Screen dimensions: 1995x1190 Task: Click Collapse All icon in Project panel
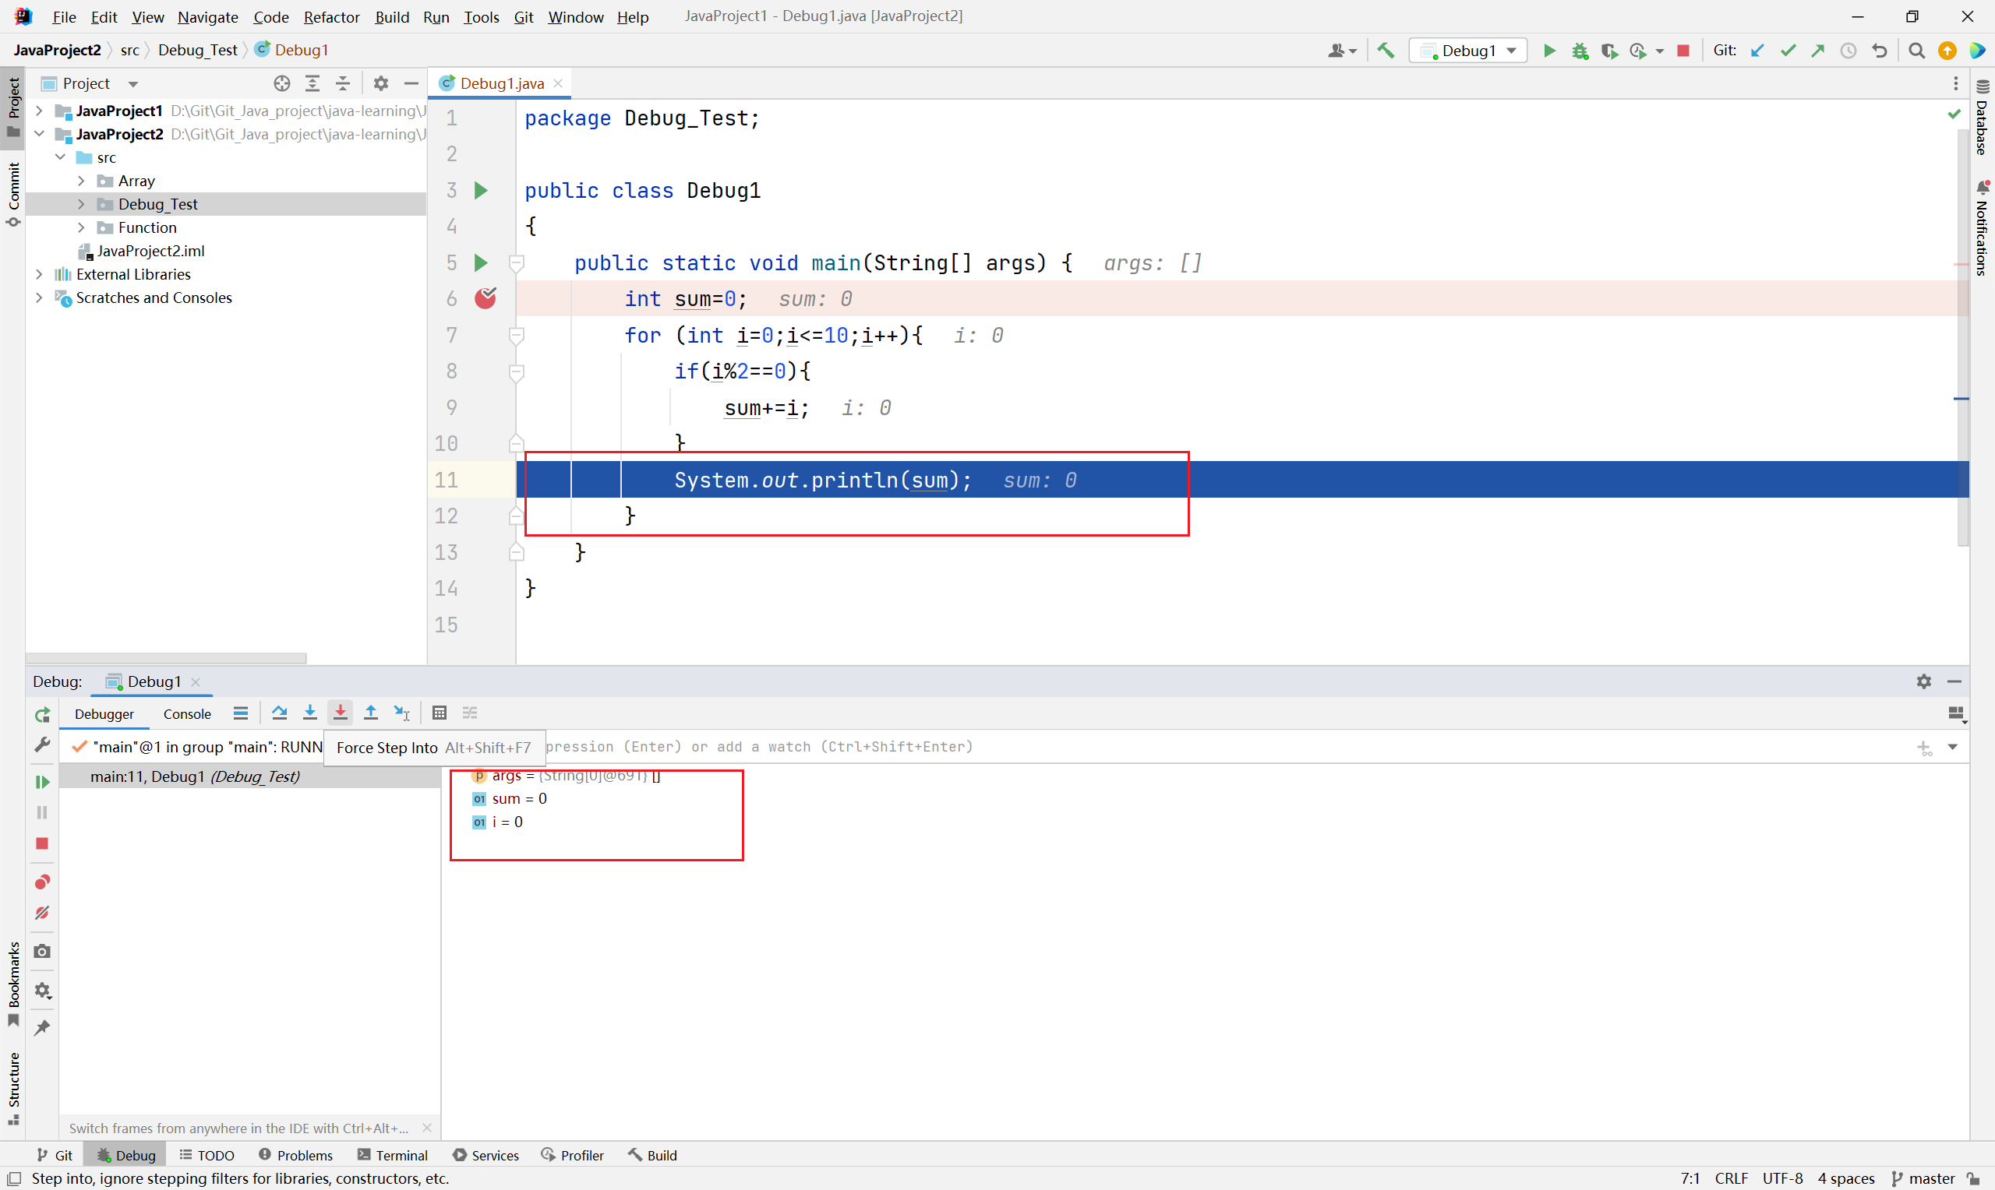[x=343, y=83]
